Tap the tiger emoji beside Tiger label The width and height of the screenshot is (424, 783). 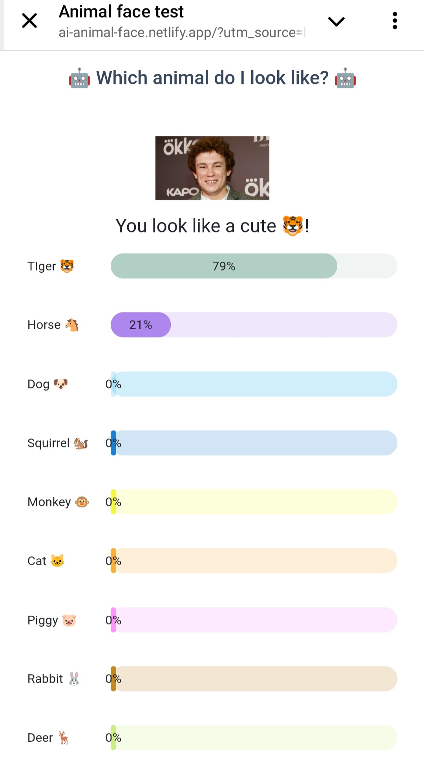[x=67, y=266]
